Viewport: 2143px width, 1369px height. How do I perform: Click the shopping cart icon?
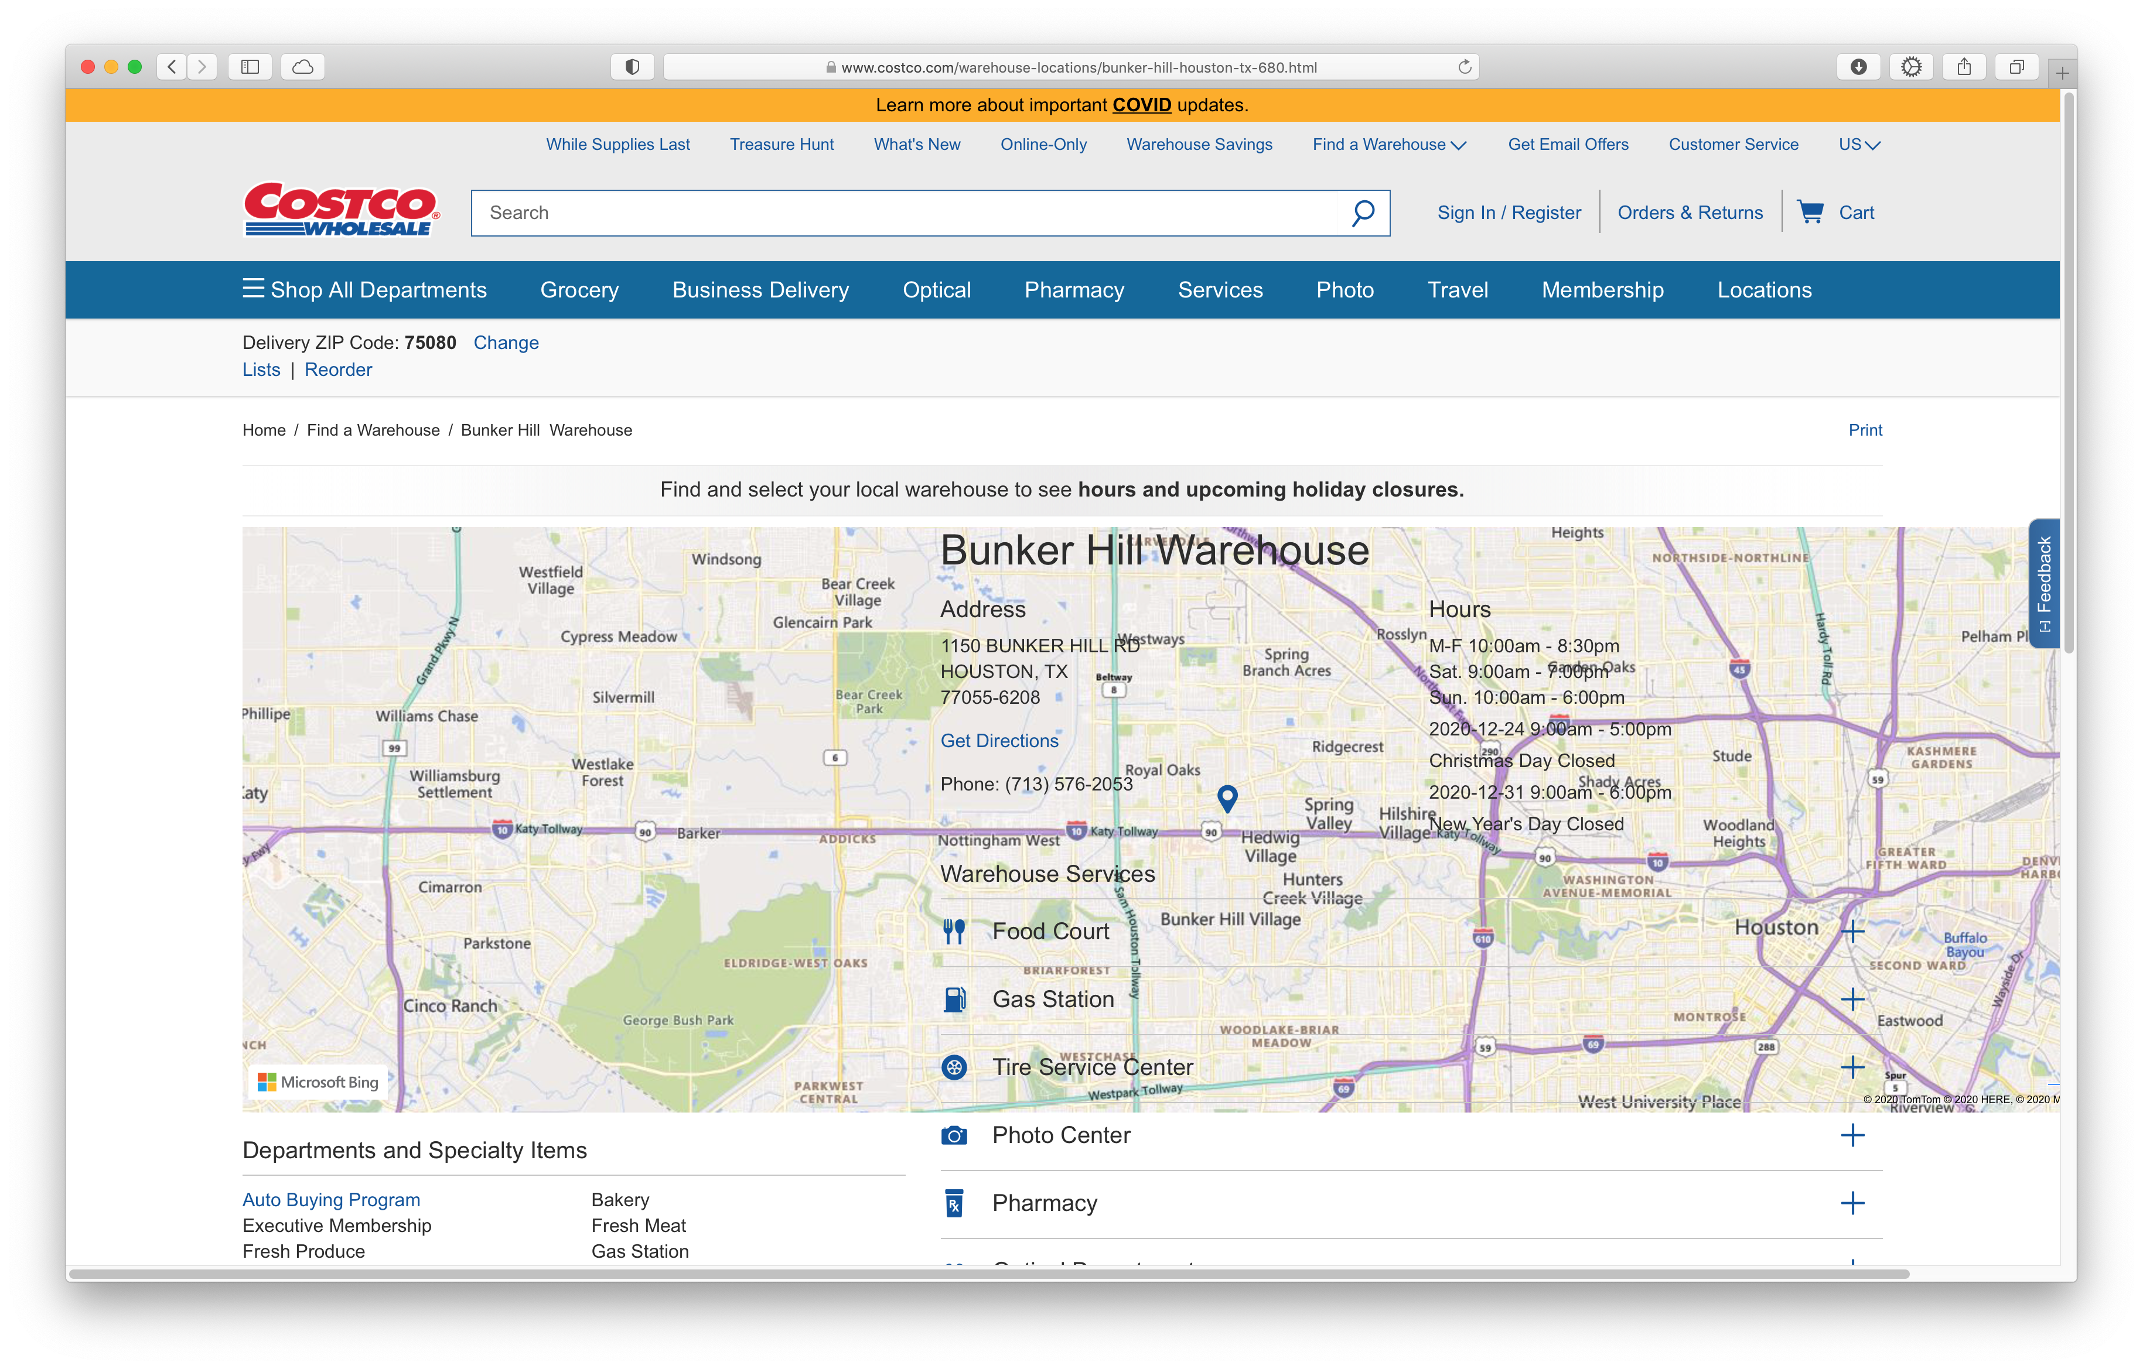1810,212
